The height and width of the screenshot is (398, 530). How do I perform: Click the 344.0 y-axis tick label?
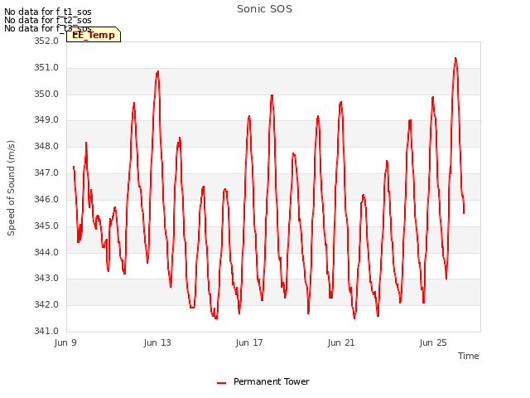[46, 252]
